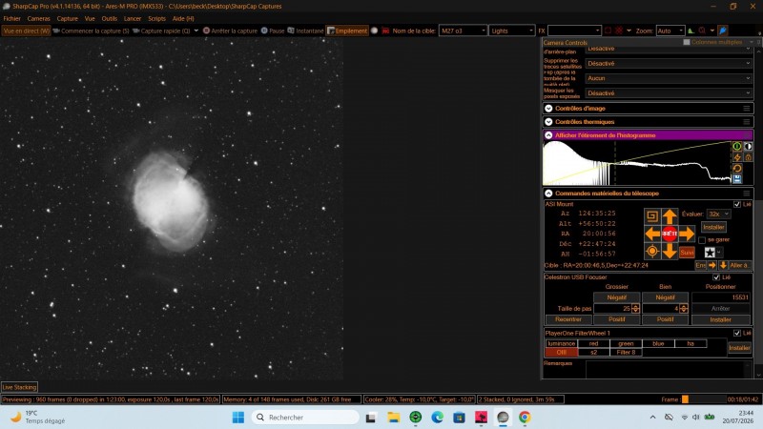Toggle the Colonnes multiples checkbox

[x=687, y=42]
